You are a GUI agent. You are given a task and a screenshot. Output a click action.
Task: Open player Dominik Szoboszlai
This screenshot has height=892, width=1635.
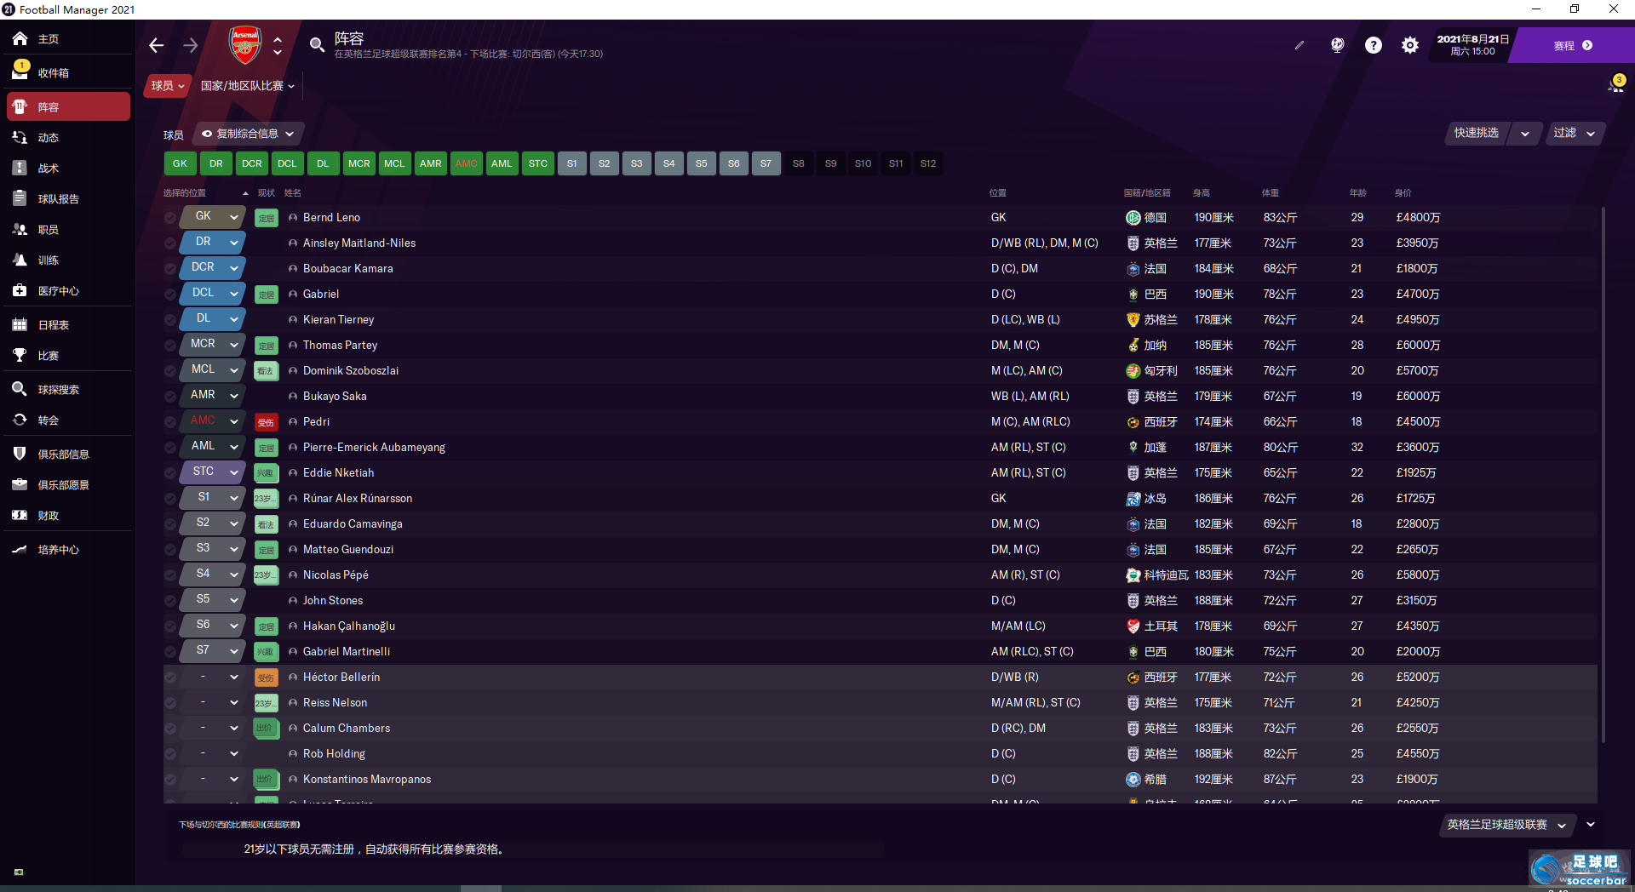[x=351, y=371]
